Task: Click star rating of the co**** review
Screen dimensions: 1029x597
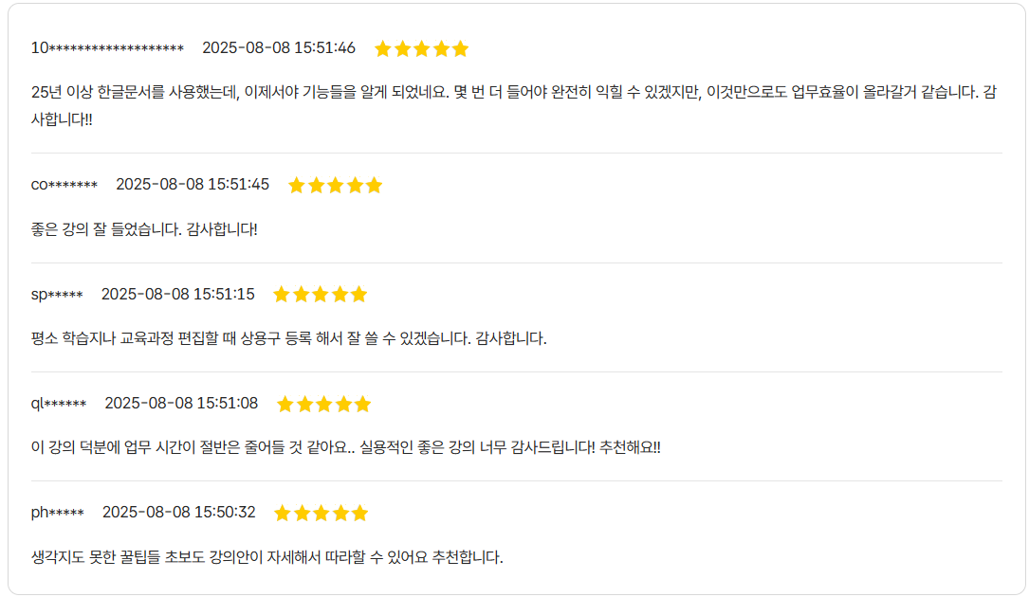Action: (x=336, y=185)
